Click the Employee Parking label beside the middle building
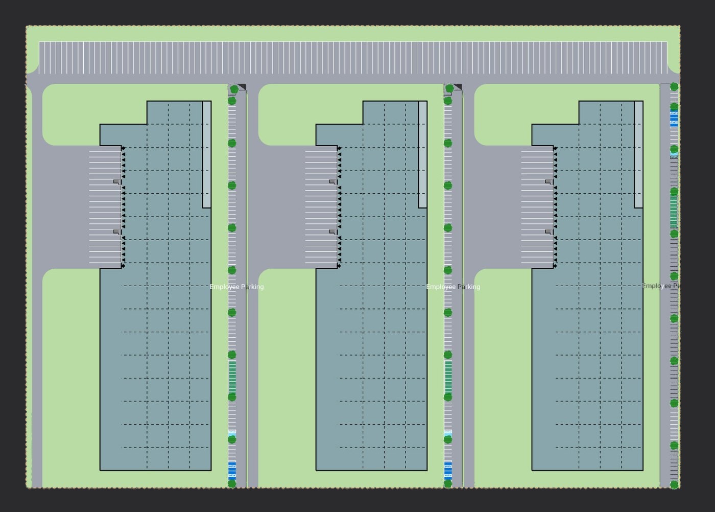This screenshot has width=715, height=512. pos(453,287)
